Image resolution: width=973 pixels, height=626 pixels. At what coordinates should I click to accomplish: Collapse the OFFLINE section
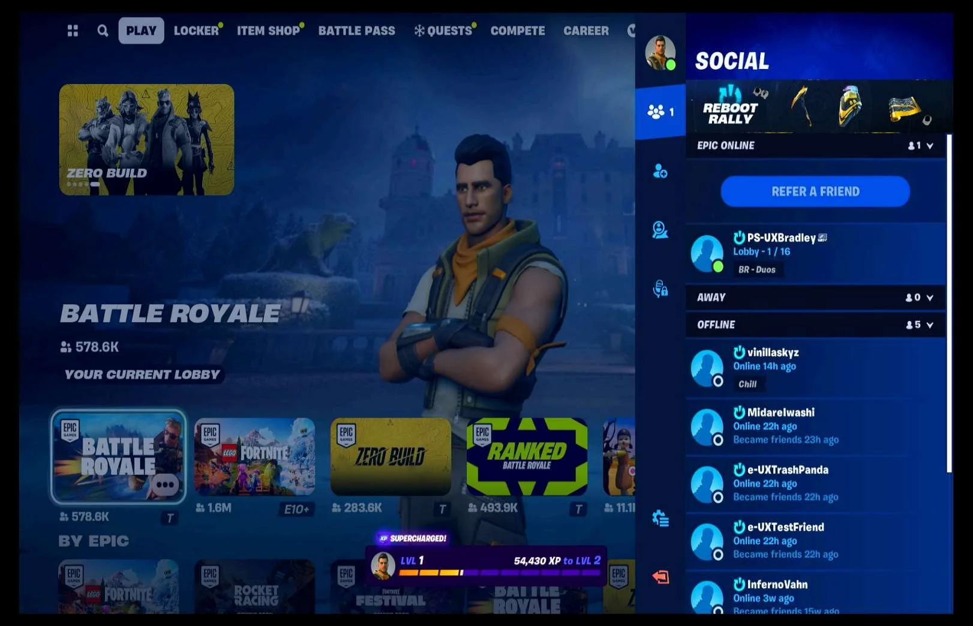click(x=815, y=325)
